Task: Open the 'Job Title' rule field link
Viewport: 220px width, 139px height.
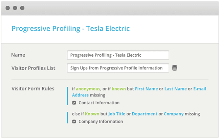Action: tap(117, 114)
